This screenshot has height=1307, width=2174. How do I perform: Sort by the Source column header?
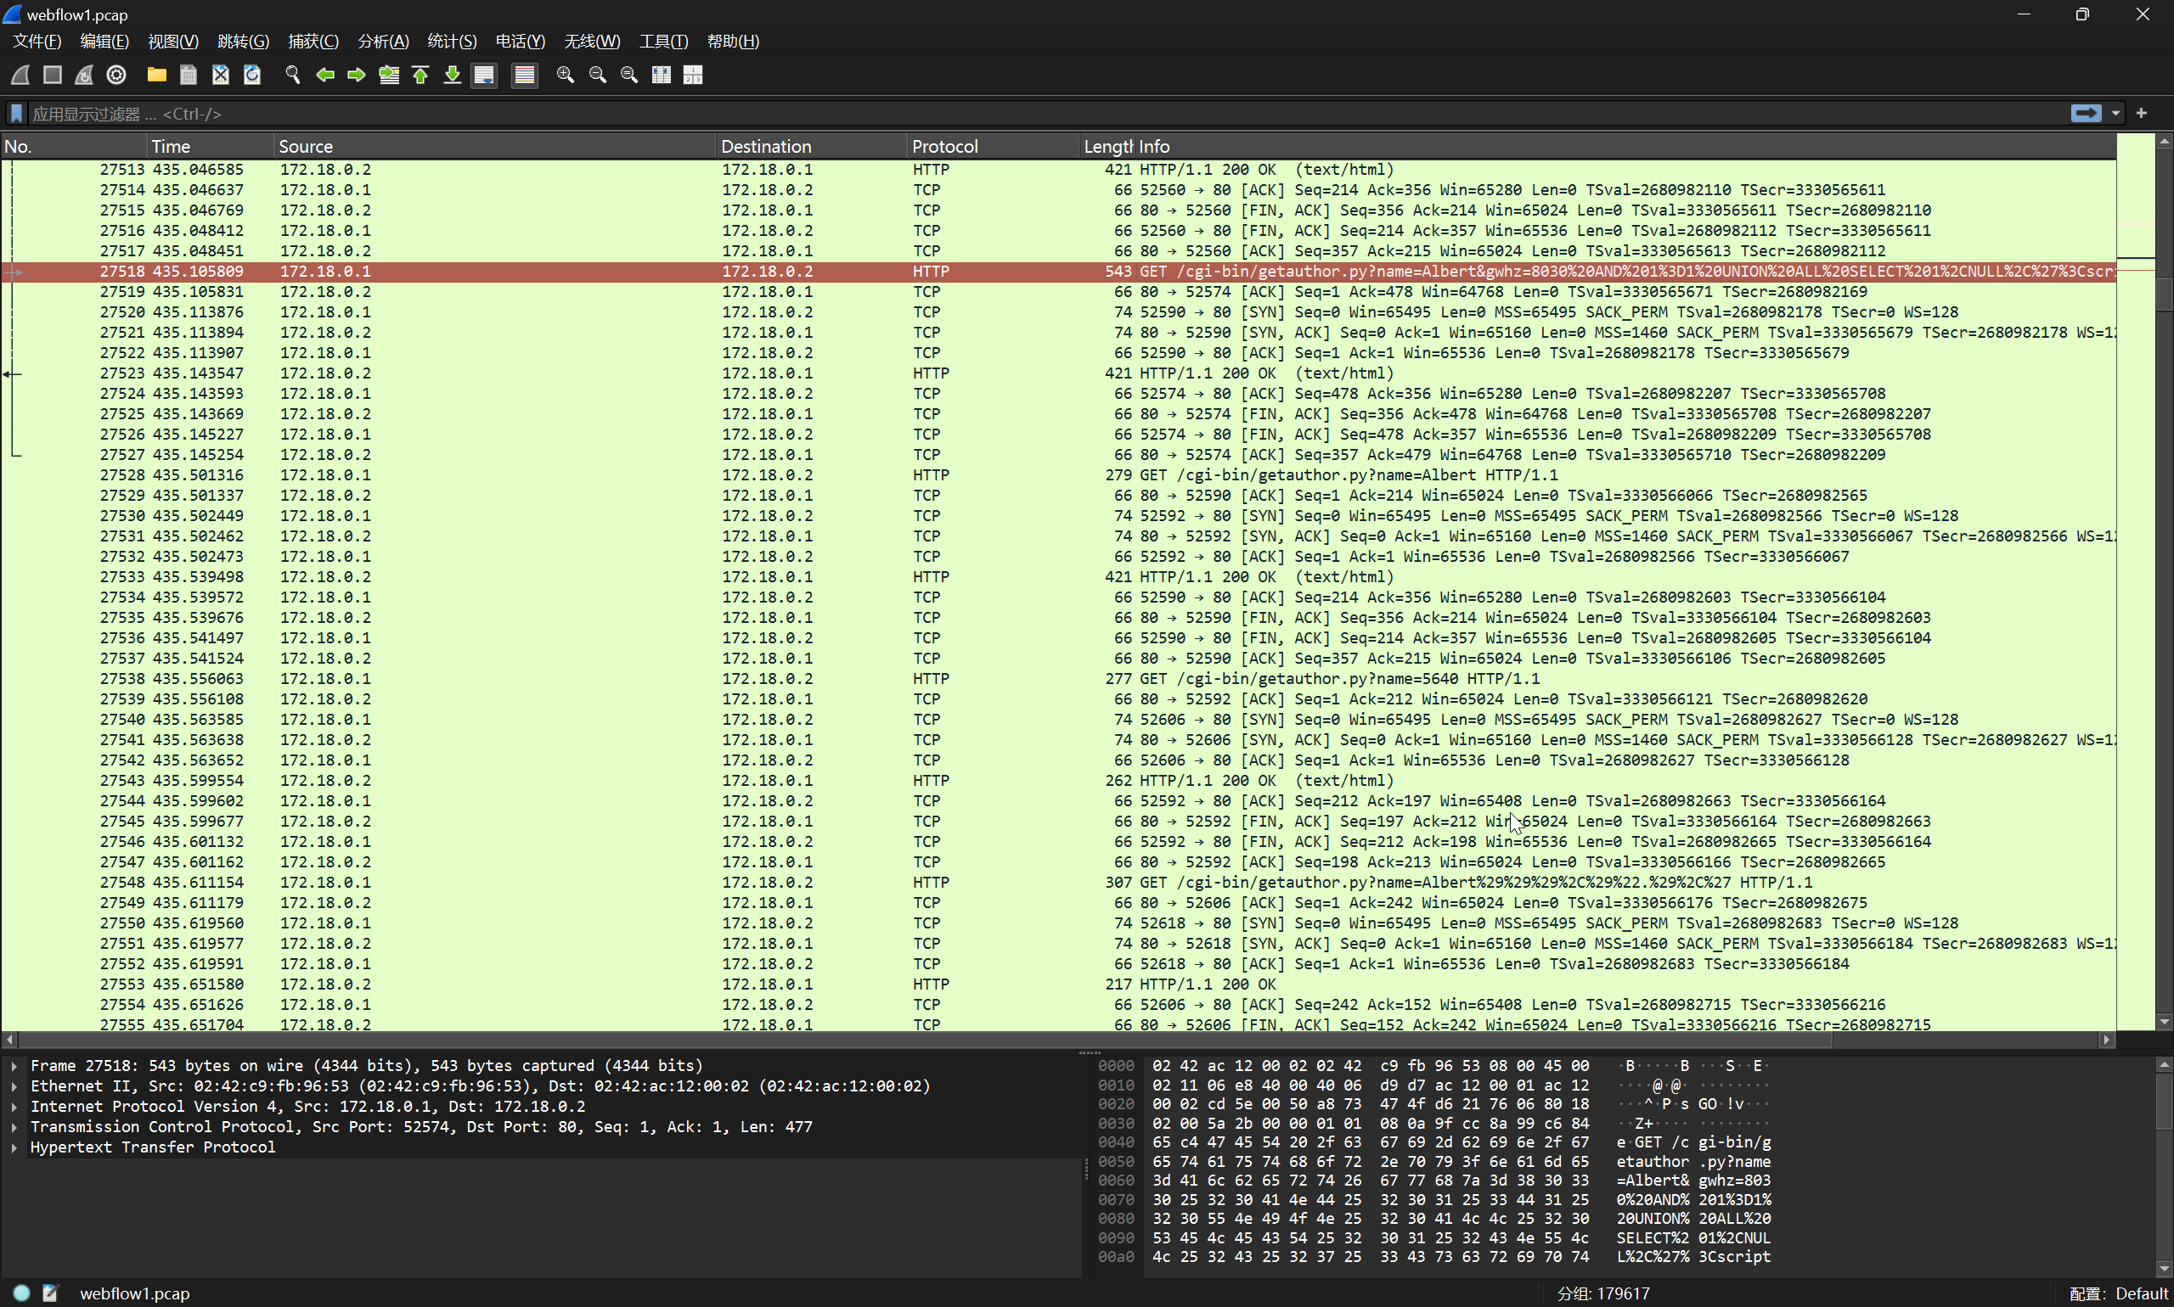coord(494,146)
